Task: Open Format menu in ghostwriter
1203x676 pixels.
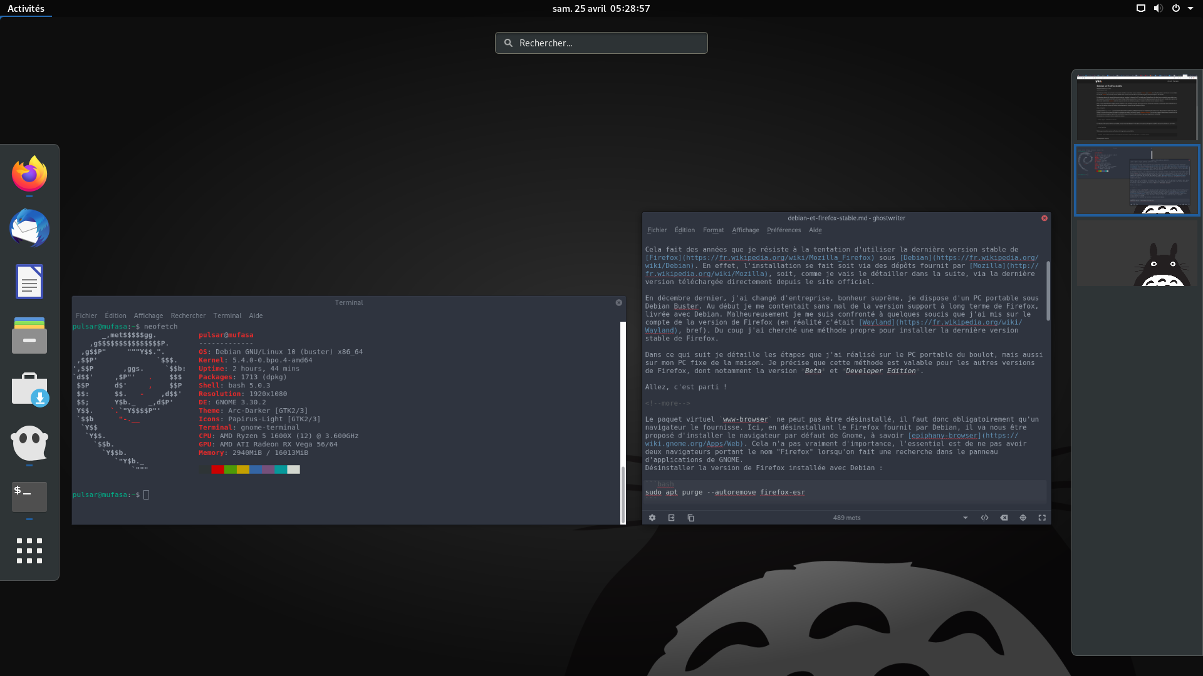Action: pyautogui.click(x=713, y=230)
